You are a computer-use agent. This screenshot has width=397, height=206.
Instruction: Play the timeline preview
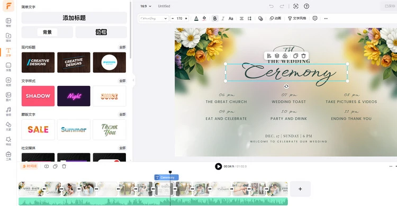pyautogui.click(x=218, y=166)
